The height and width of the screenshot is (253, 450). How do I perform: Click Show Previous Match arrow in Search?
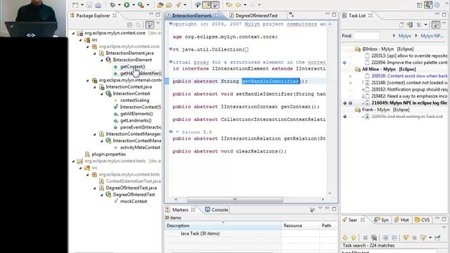click(x=354, y=238)
